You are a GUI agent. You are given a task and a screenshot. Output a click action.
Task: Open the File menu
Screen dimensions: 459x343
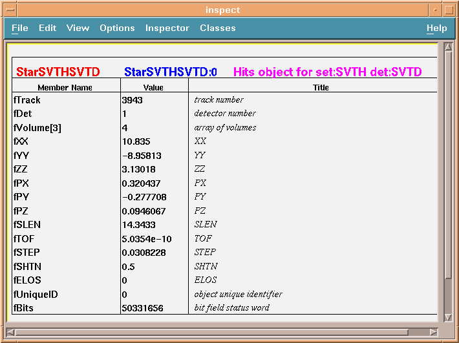tap(20, 28)
